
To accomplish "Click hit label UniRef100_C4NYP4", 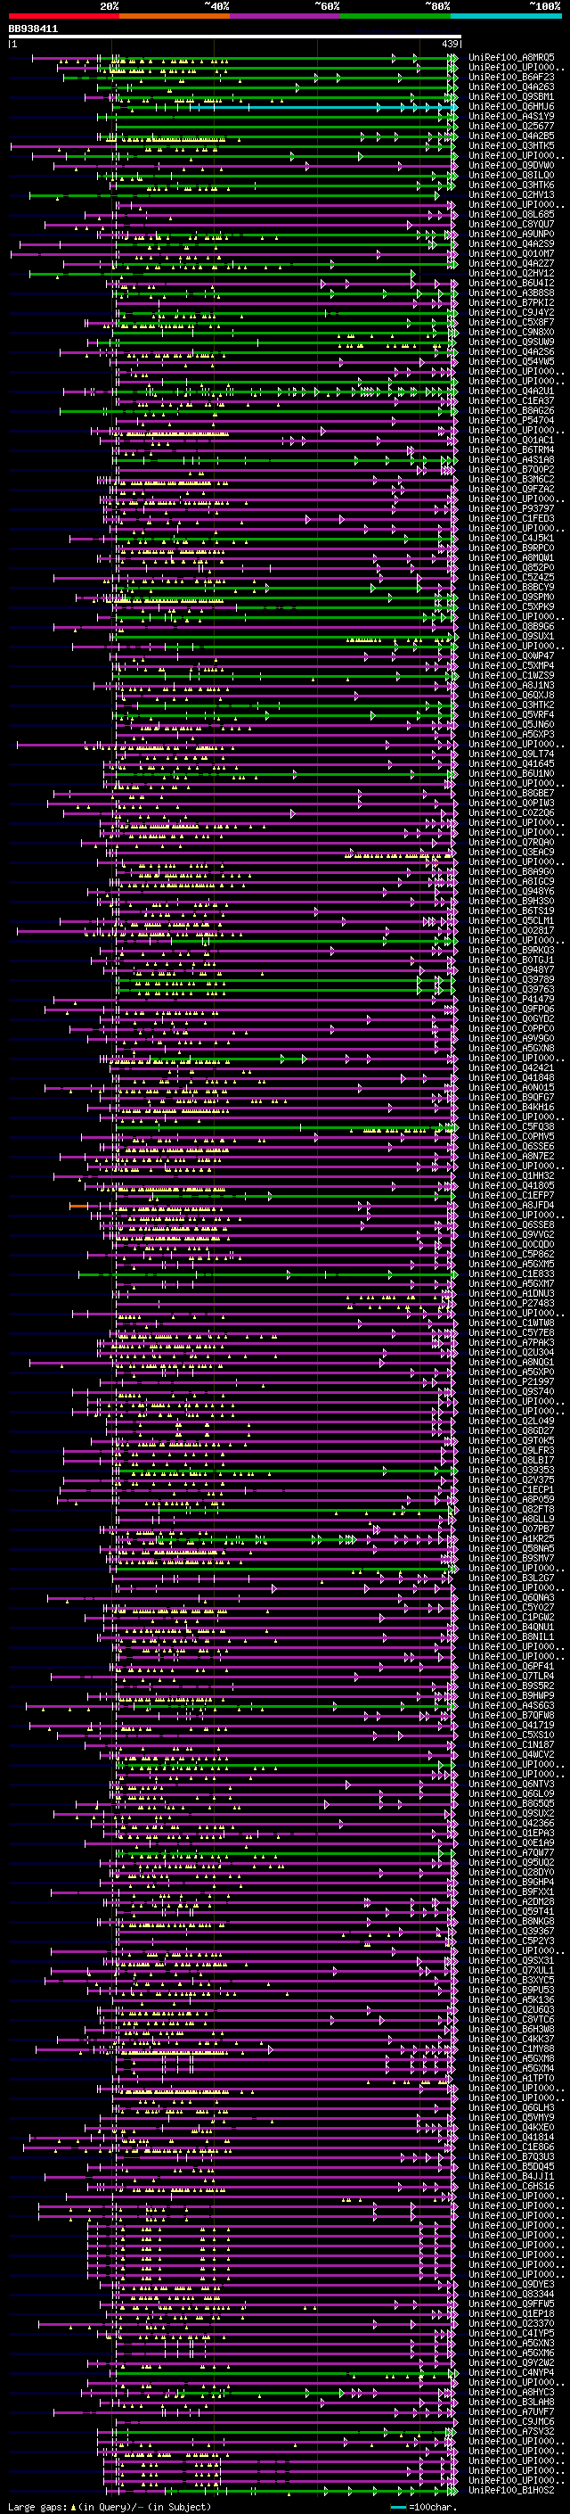I will click(x=511, y=2371).
